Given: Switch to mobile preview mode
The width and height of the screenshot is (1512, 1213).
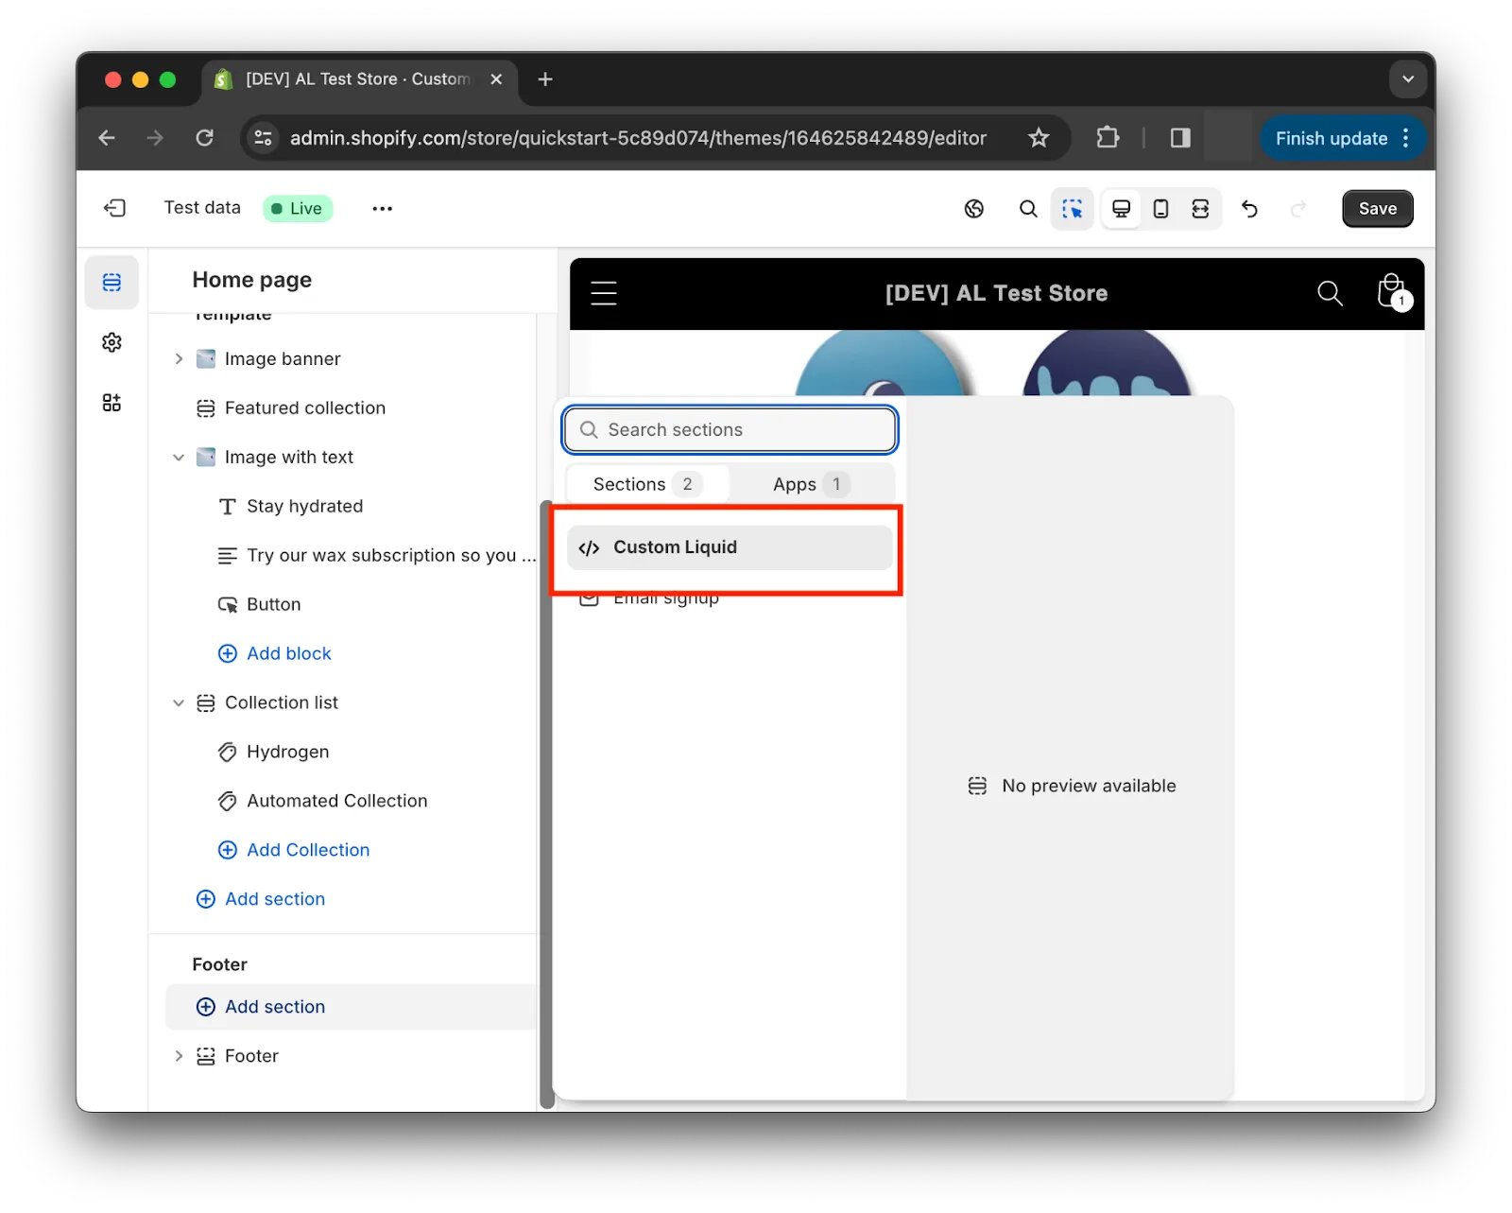Looking at the screenshot, I should 1160,209.
